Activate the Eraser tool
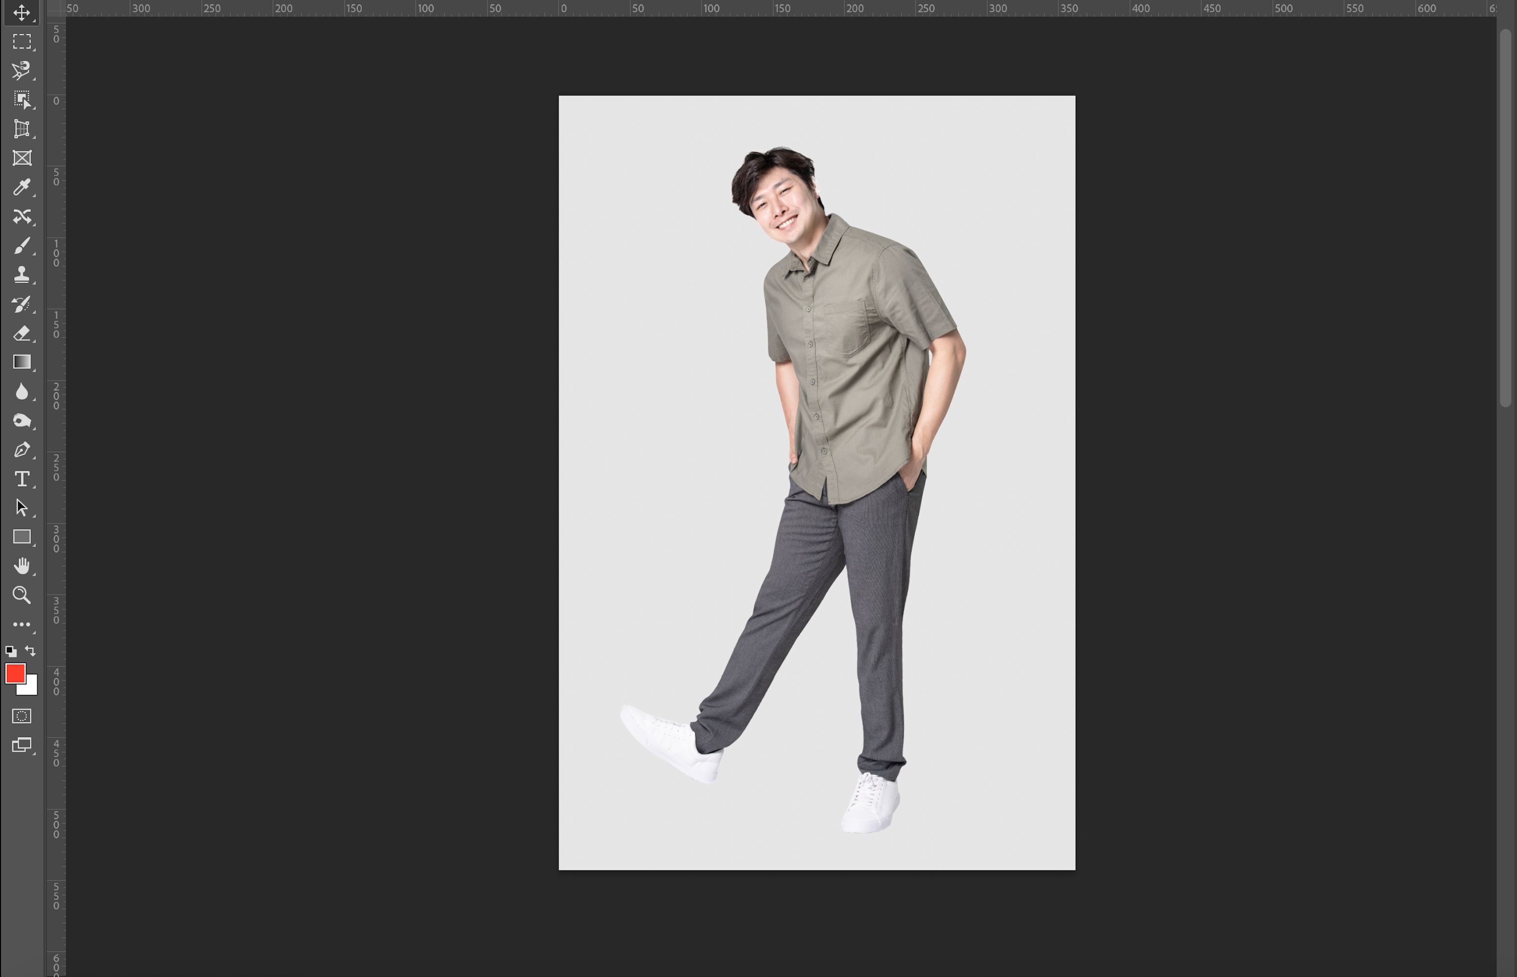The height and width of the screenshot is (977, 1517). 22,333
